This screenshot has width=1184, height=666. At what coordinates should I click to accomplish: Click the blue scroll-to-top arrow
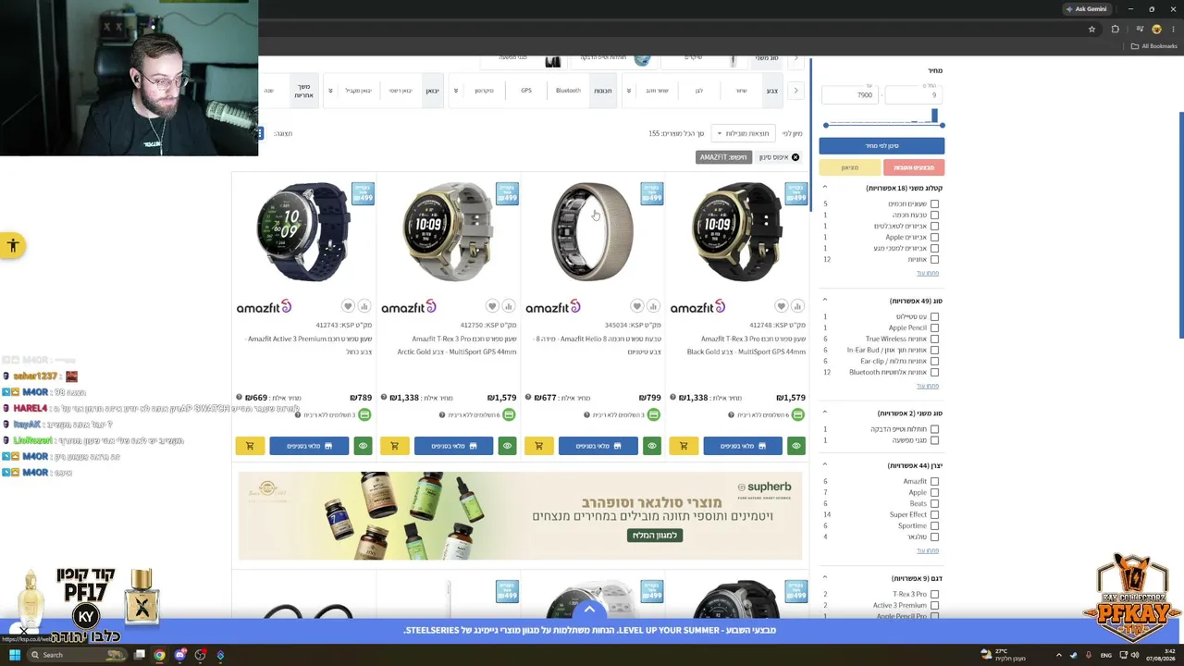coord(589,610)
